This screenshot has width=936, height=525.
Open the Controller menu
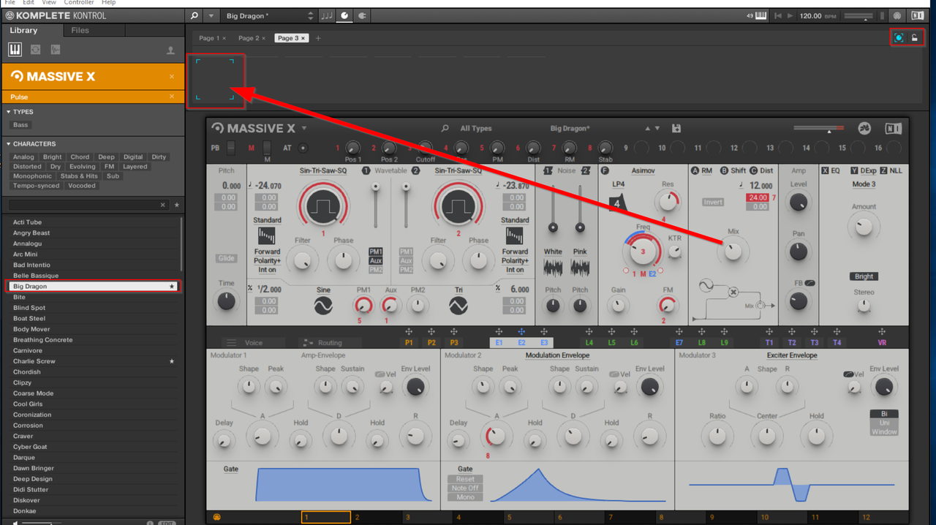pyautogui.click(x=79, y=3)
